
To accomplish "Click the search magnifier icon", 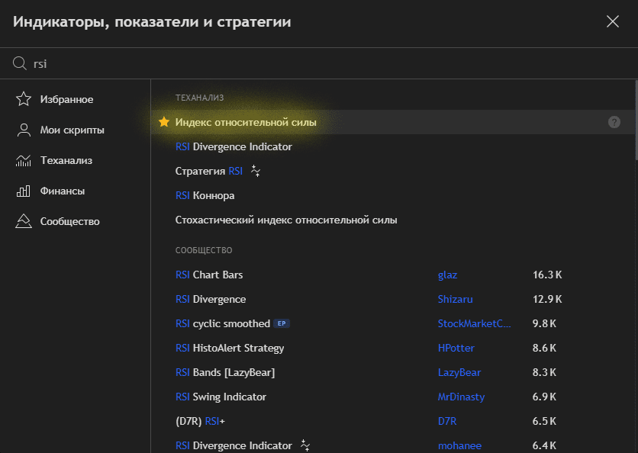I will [x=20, y=63].
